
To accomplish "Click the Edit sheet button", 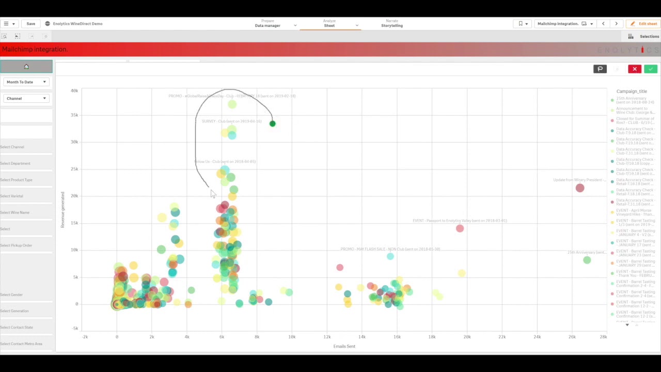I will pyautogui.click(x=643, y=24).
